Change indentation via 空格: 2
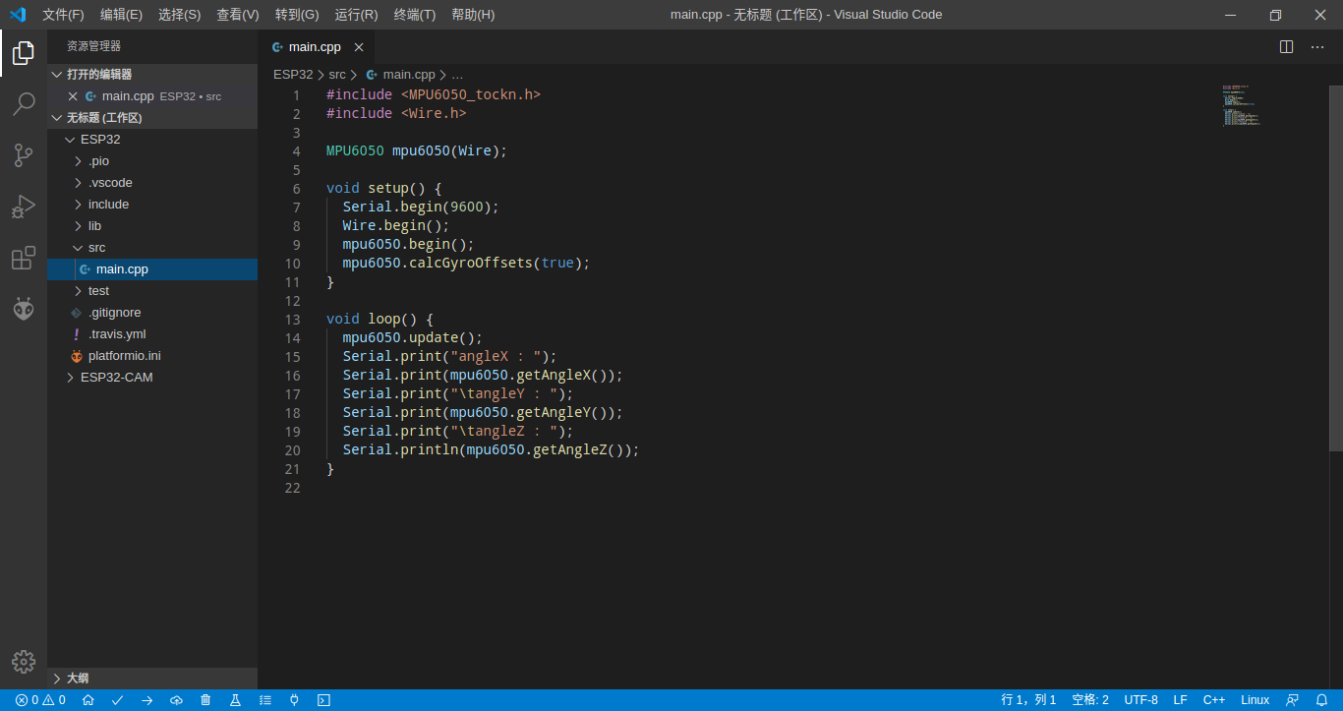Screen dimensions: 1343x711 point(1090,700)
